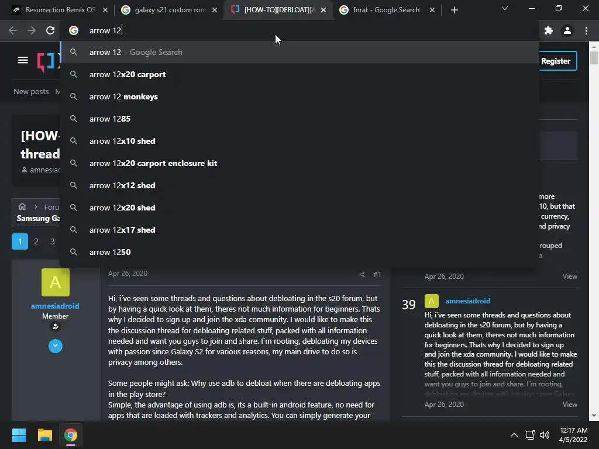This screenshot has width=599, height=449.
Task: Open volume tray icon
Action: pos(545,435)
